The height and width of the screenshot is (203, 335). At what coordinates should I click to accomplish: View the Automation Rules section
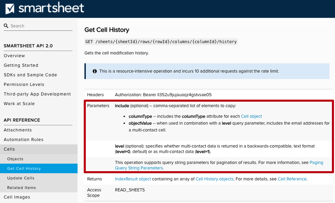(x=24, y=139)
